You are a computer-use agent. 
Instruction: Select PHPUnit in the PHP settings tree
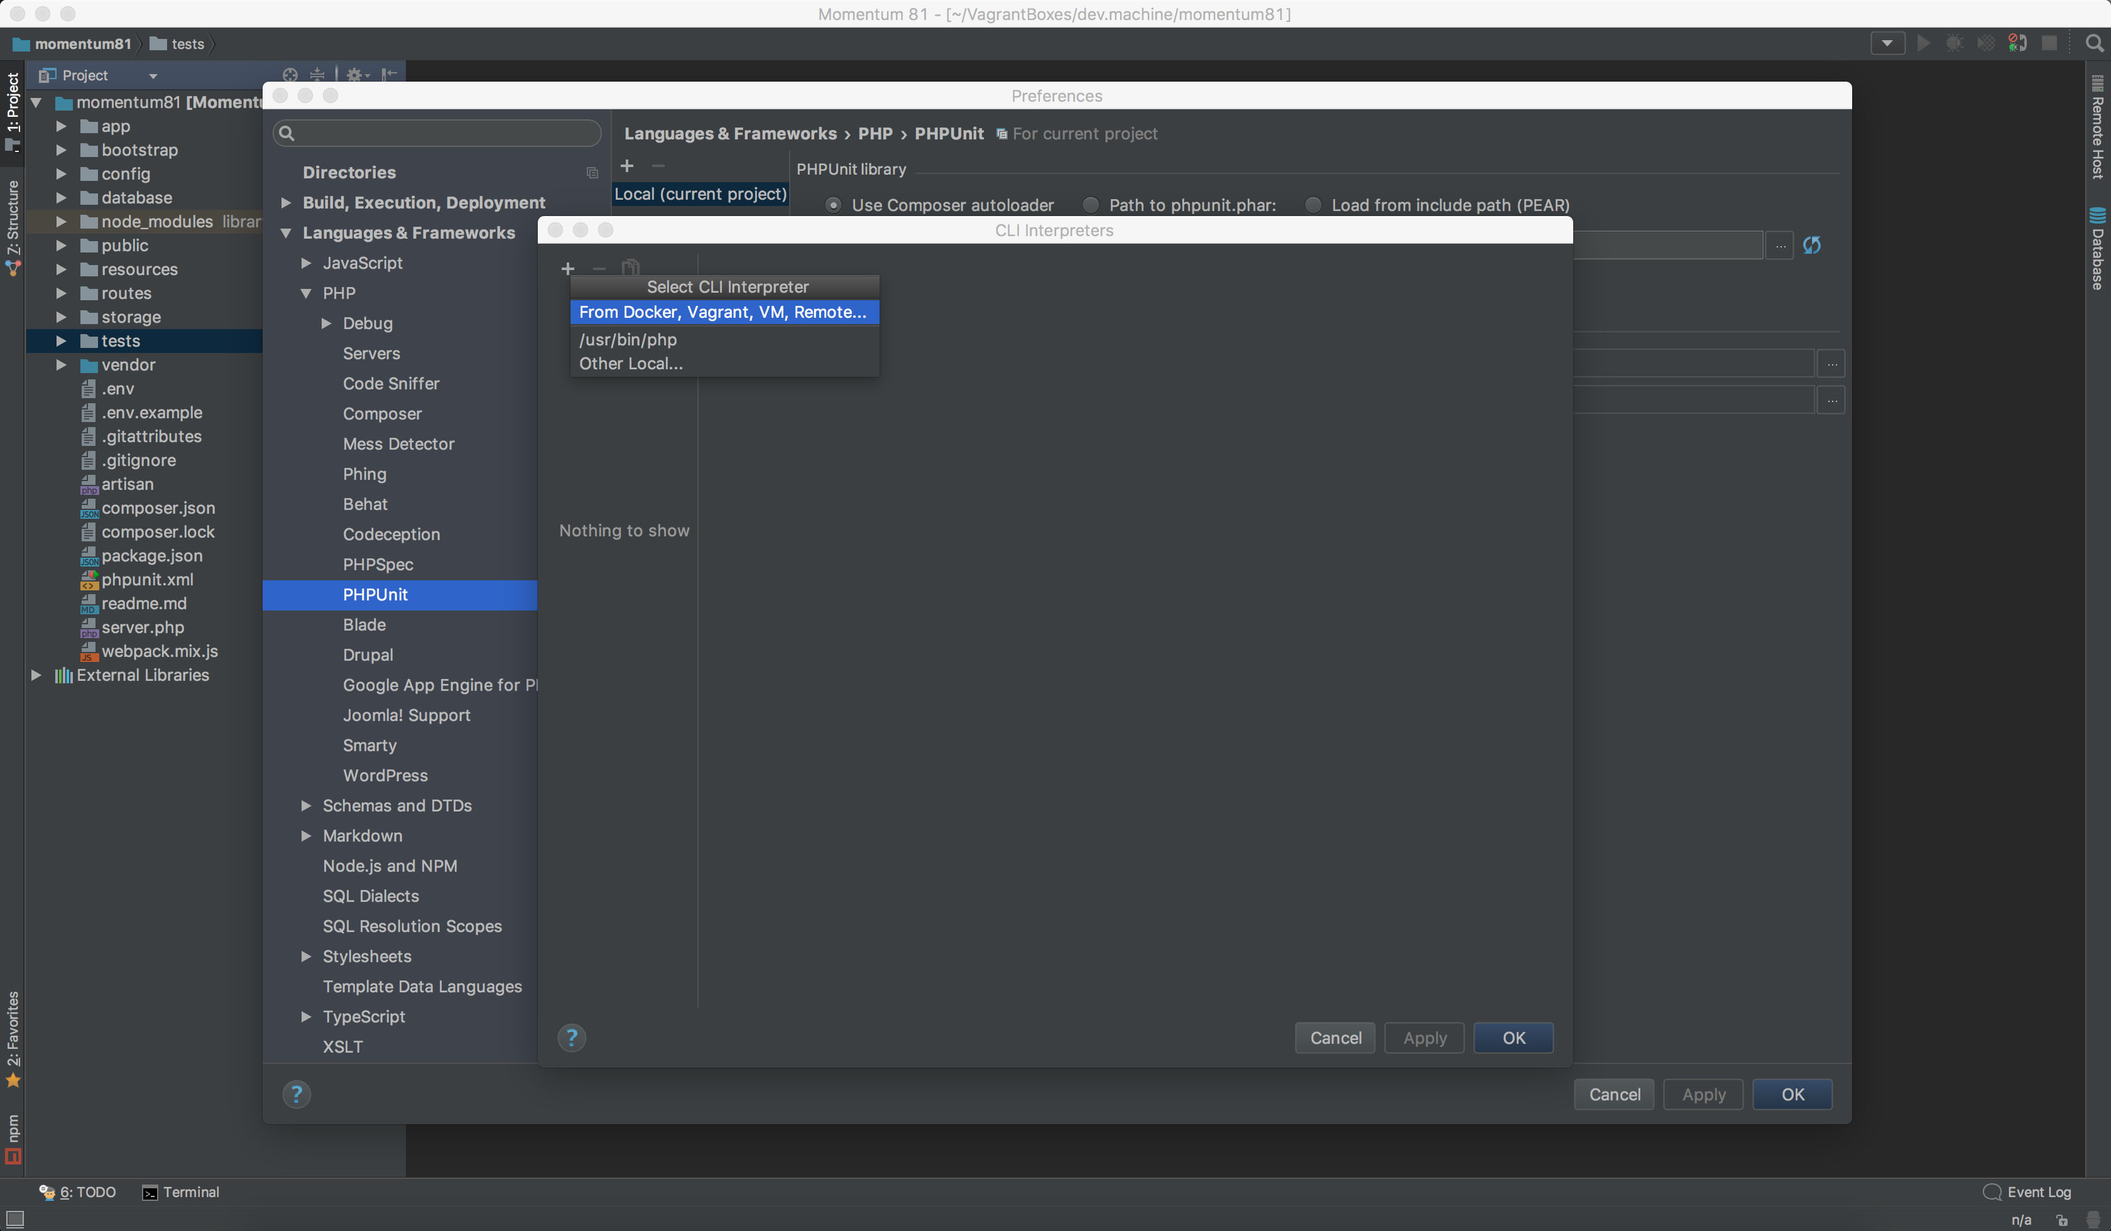pos(374,594)
